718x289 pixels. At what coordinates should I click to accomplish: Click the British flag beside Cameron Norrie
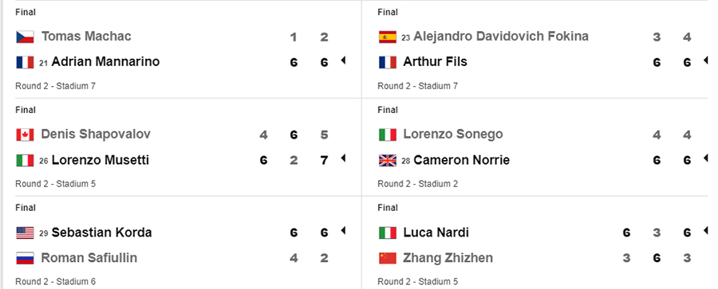tap(388, 161)
